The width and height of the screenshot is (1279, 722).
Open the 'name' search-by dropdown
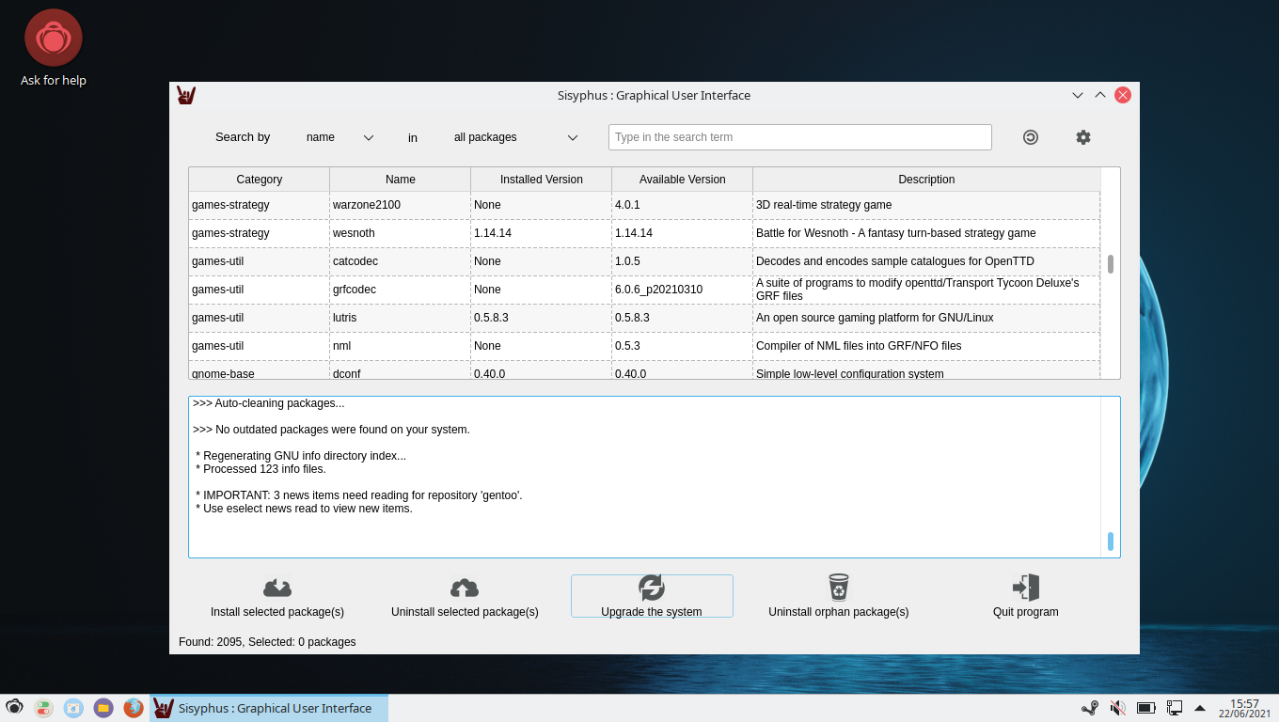click(339, 137)
